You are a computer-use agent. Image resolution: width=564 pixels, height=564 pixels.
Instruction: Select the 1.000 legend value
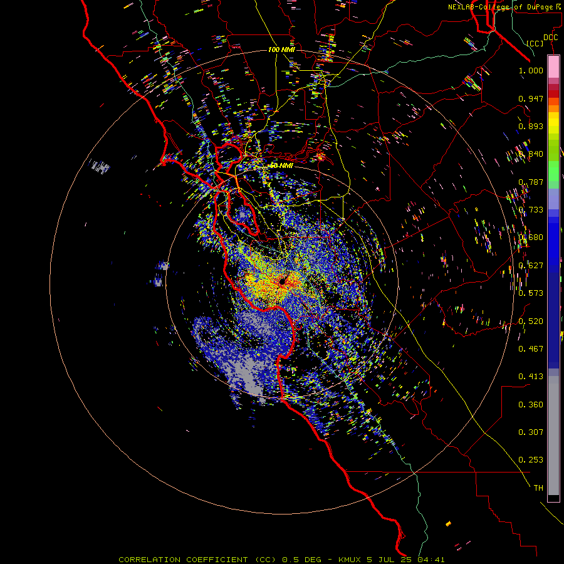tap(531, 70)
